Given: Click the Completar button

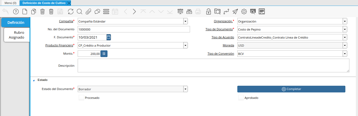Looking at the screenshot, I should pos(291,89).
